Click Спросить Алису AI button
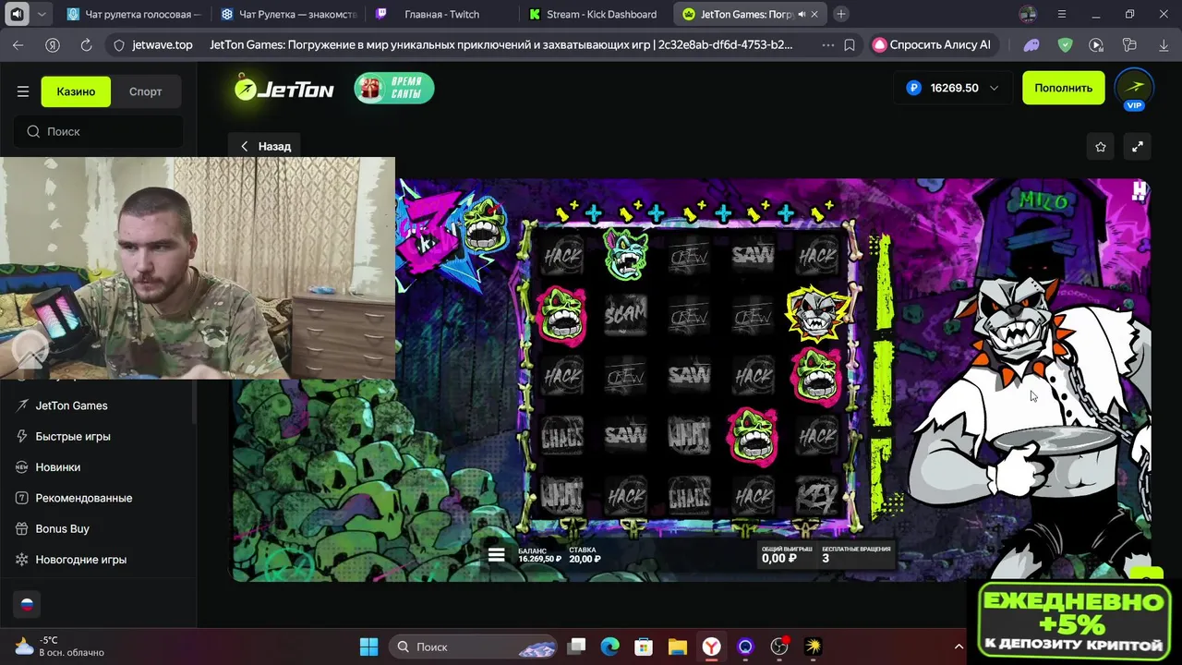This screenshot has height=665, width=1182. tap(933, 44)
